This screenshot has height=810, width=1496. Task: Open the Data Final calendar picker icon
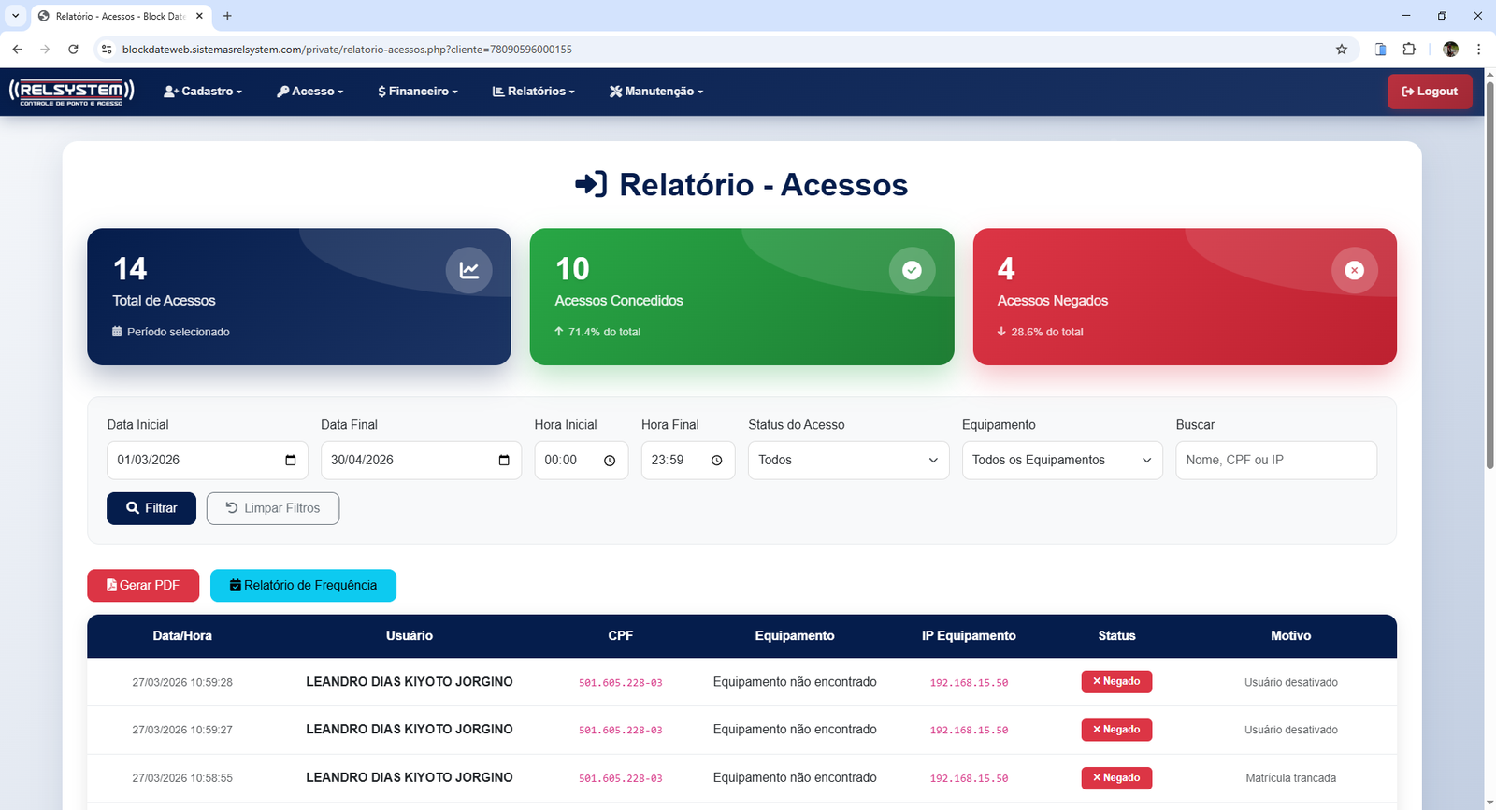[x=504, y=461]
